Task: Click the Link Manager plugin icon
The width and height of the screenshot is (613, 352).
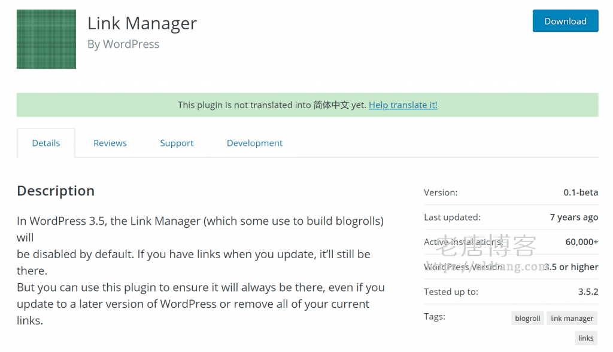Action: [x=46, y=39]
